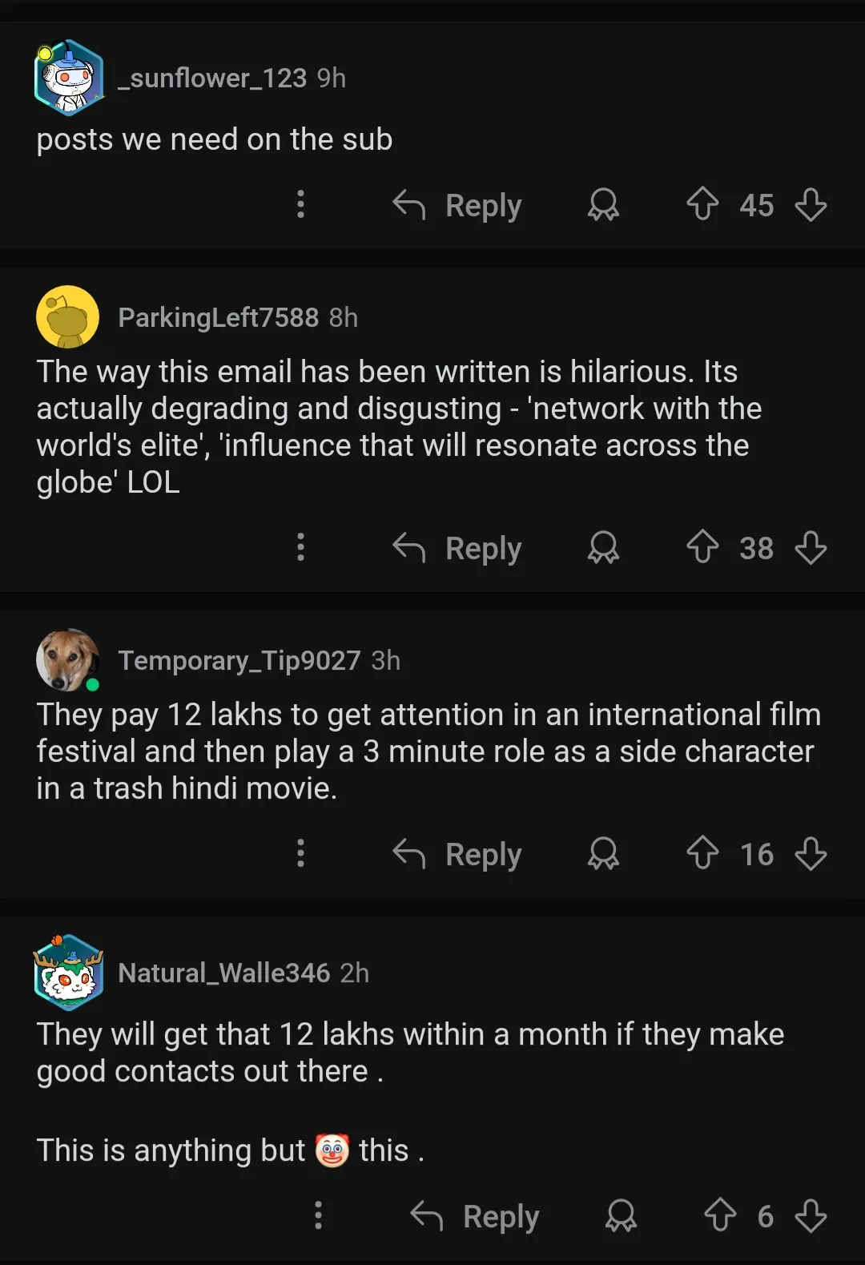The height and width of the screenshot is (1265, 865).
Task: Open three-dot menu on ParkingLeft7588's comment
Action: [300, 548]
